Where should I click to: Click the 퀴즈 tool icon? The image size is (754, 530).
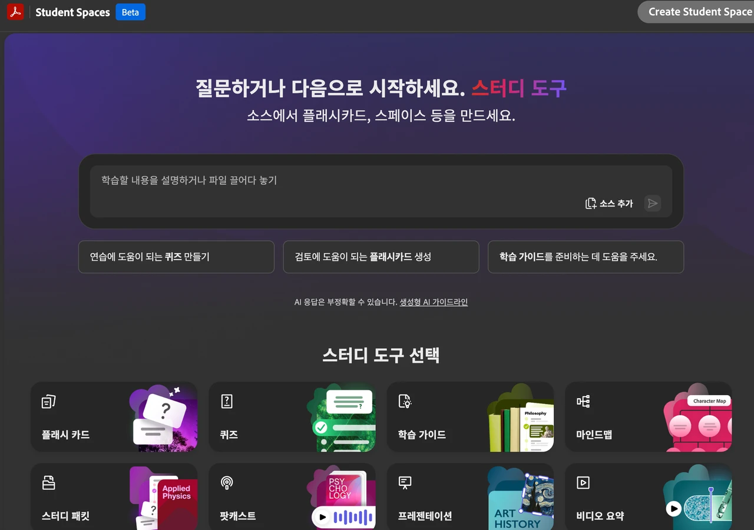point(227,402)
